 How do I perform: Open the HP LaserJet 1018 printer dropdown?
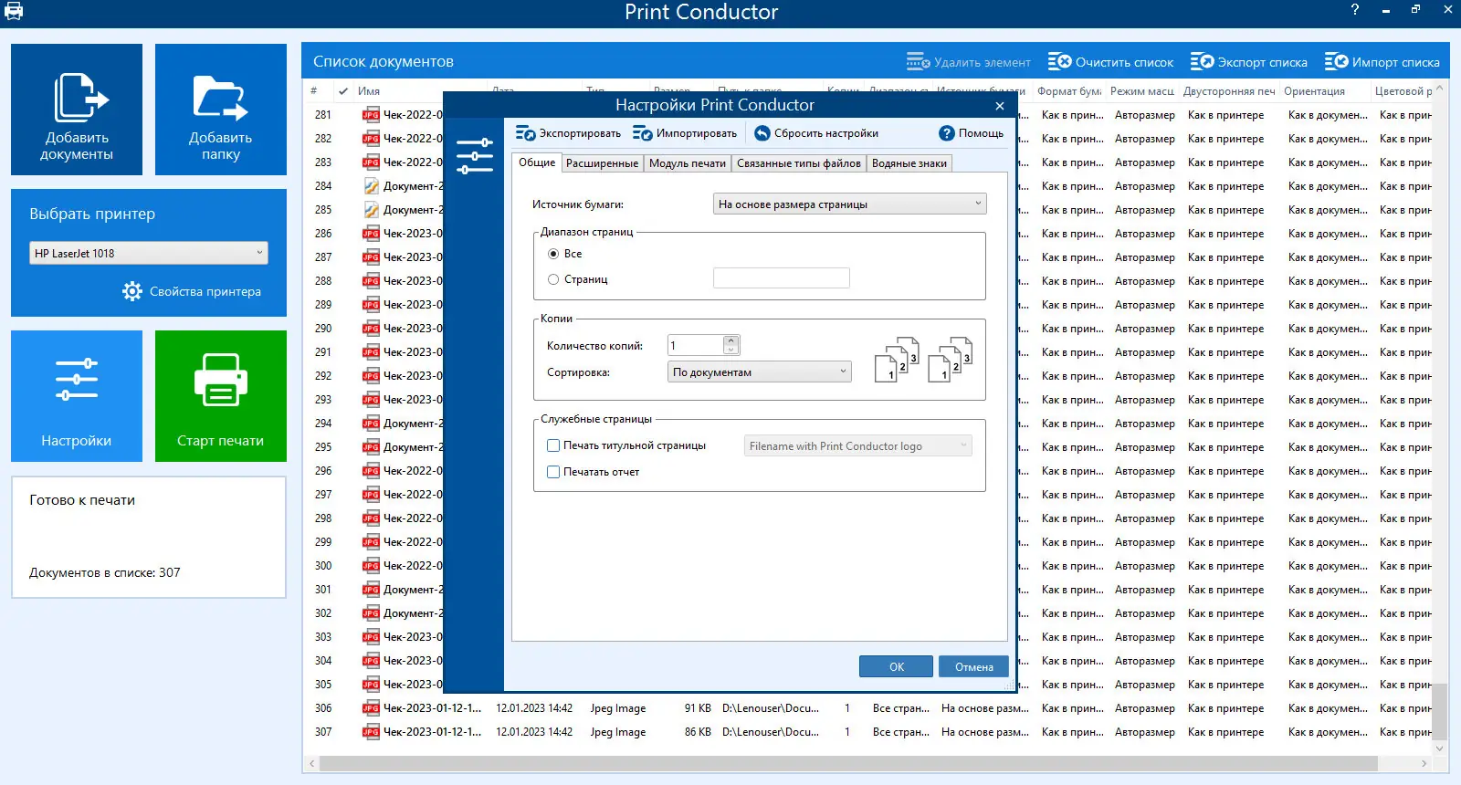click(x=149, y=254)
